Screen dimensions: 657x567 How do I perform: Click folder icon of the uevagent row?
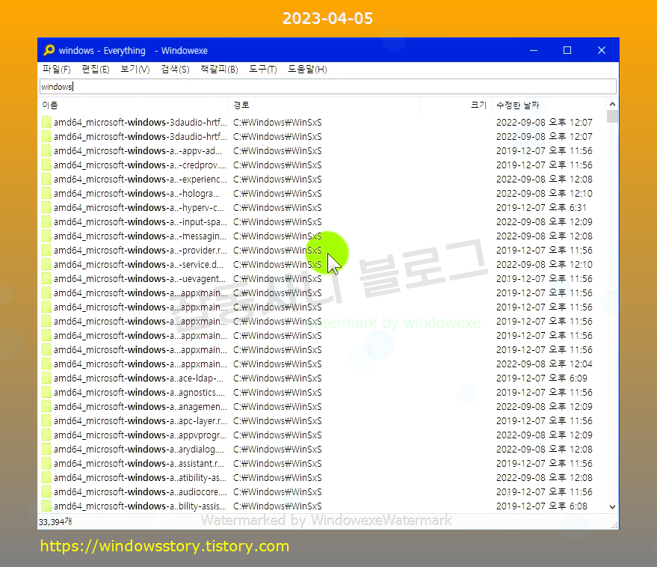click(46, 279)
